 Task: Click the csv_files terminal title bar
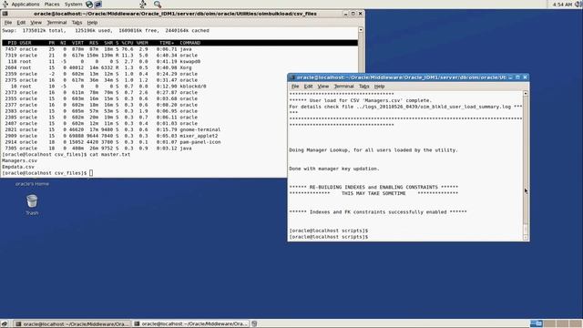pos(175,14)
